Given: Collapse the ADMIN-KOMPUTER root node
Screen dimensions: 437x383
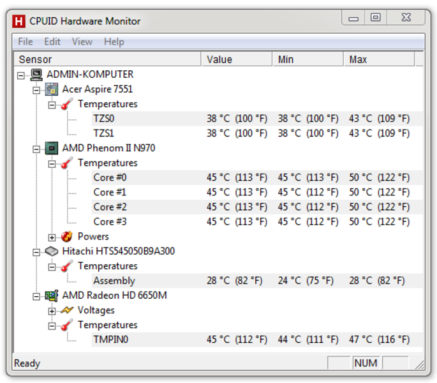Looking at the screenshot, I should [x=20, y=75].
